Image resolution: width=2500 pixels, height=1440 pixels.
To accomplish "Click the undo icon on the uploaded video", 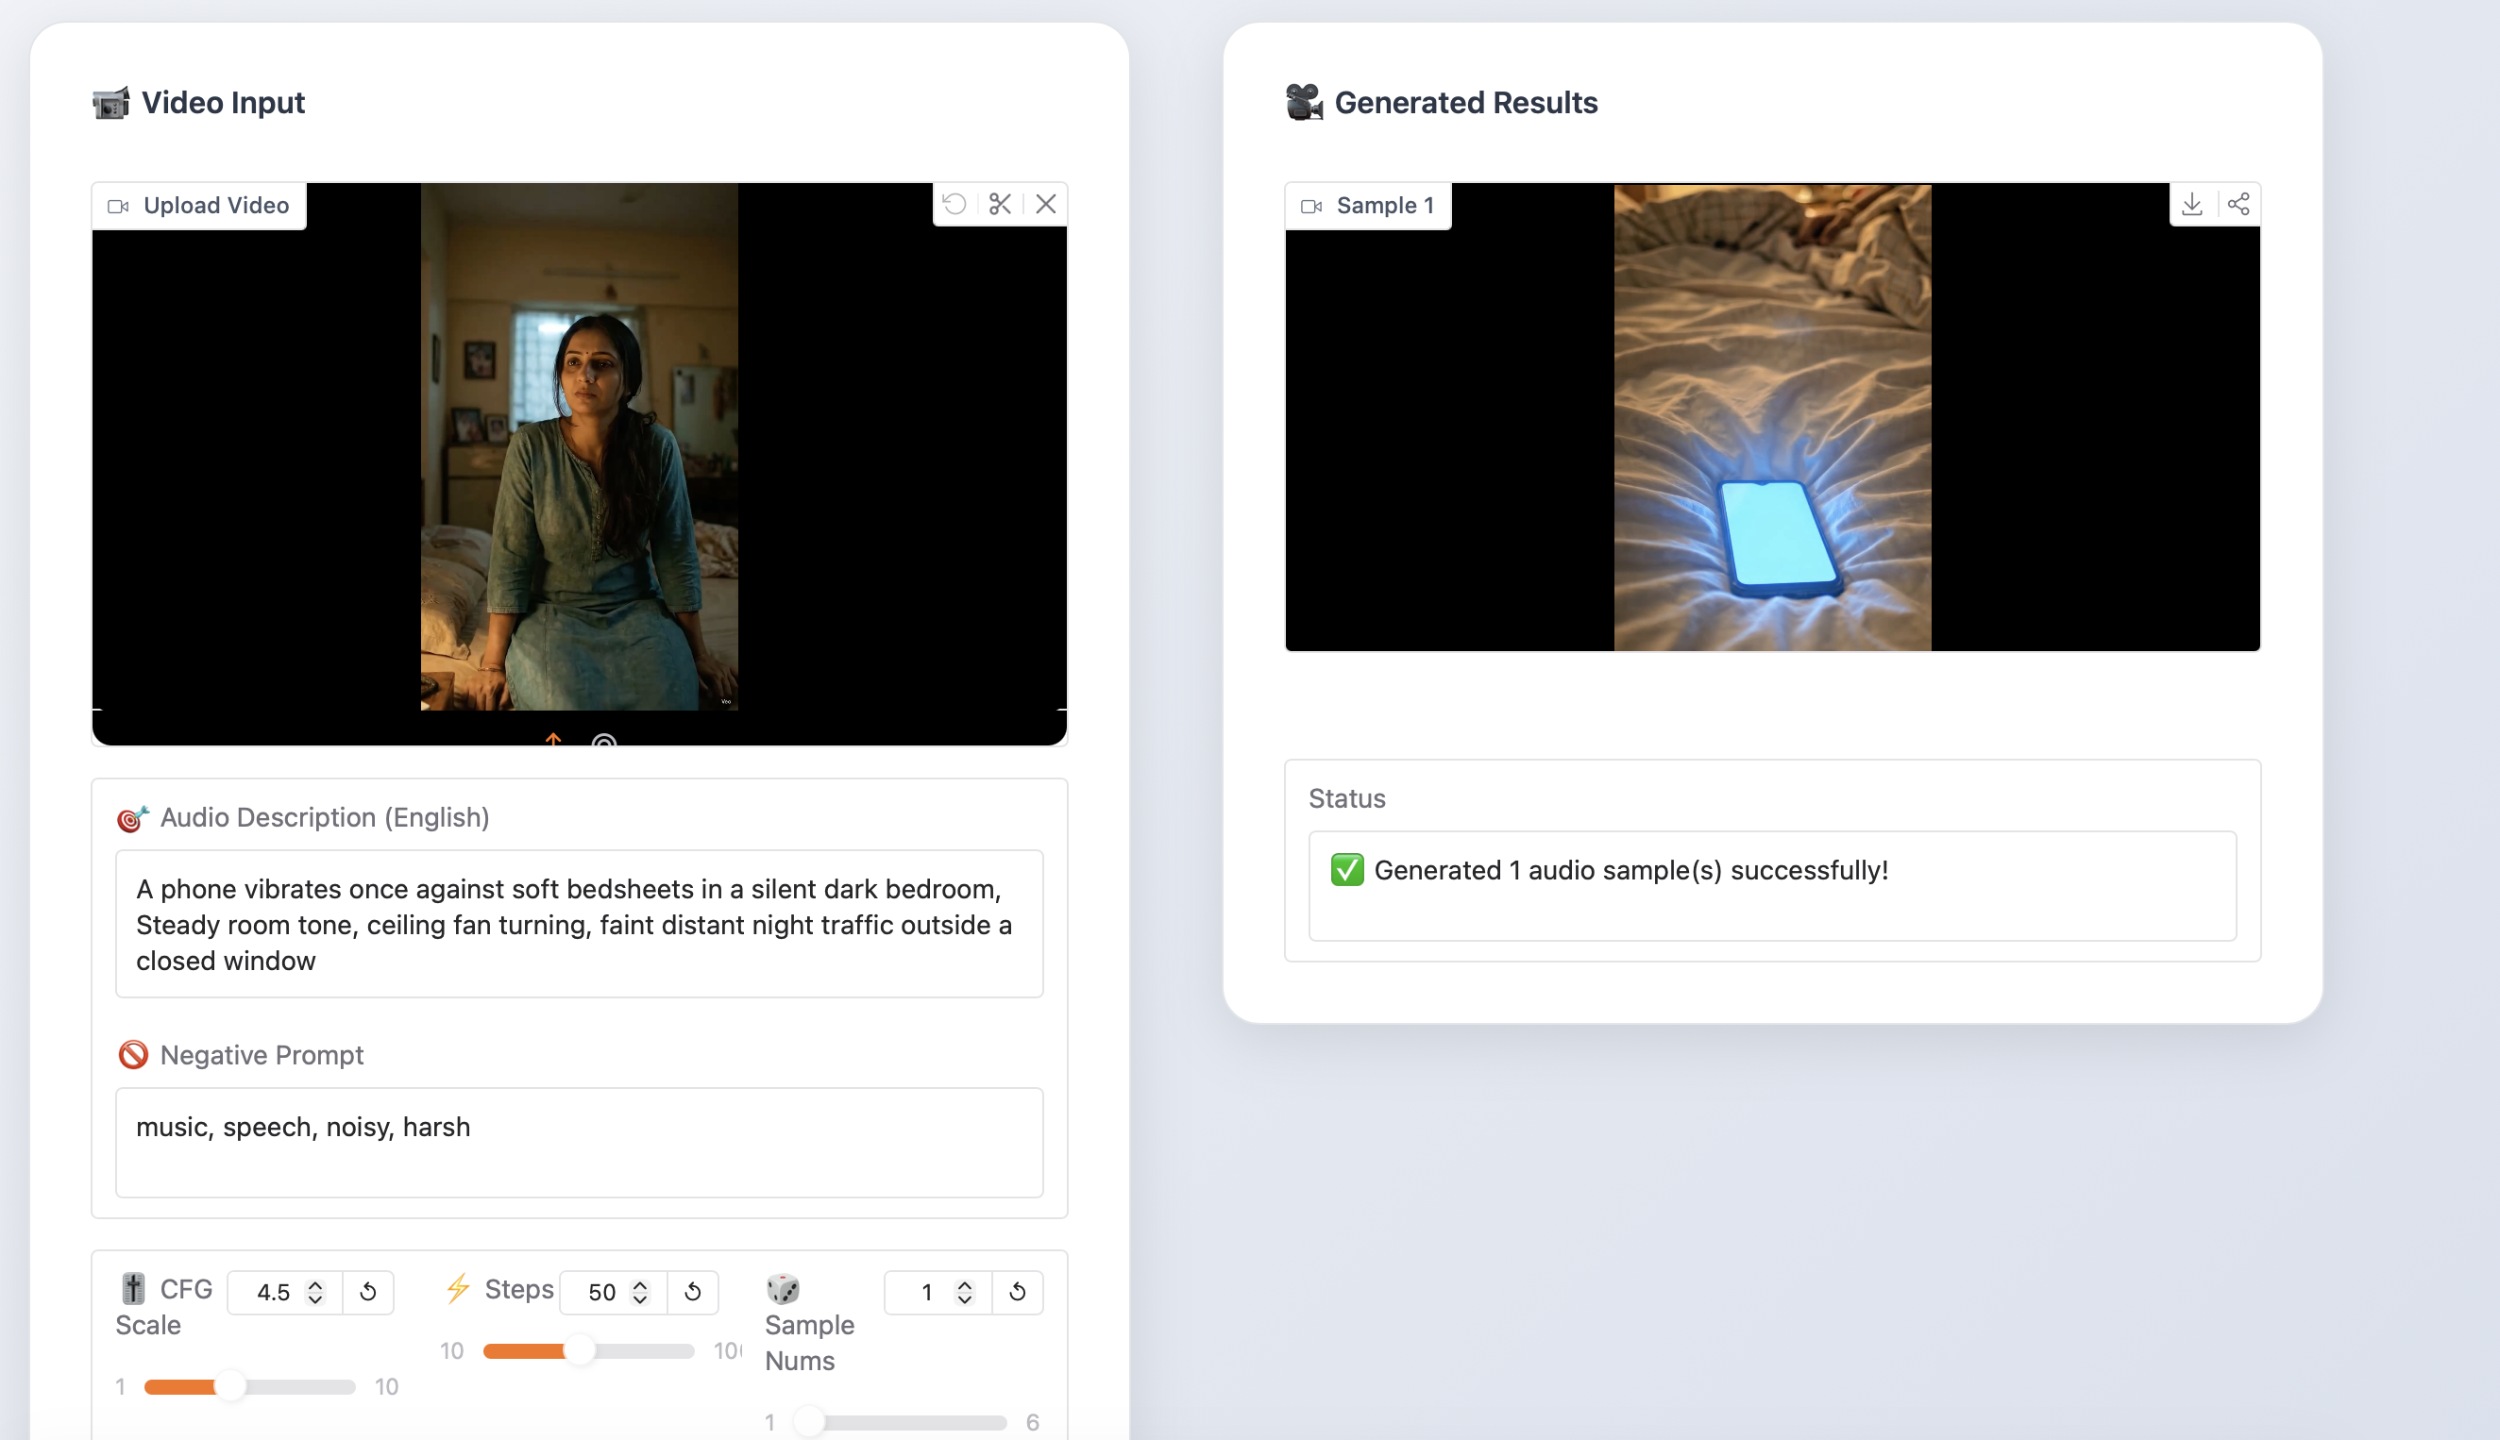I will (954, 204).
